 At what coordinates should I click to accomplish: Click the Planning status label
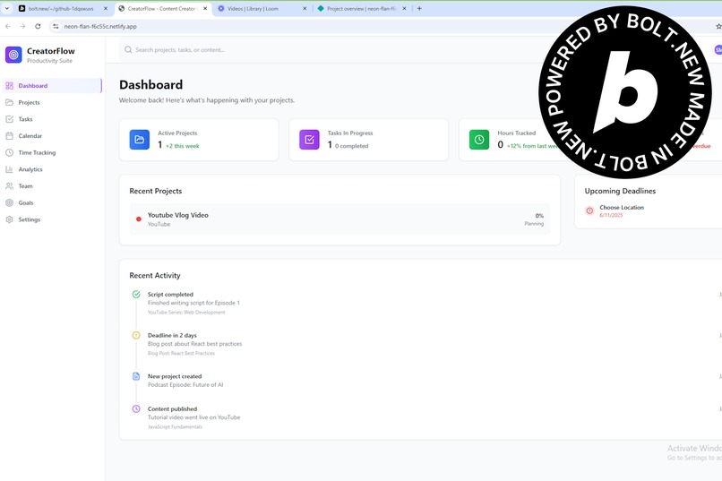pyautogui.click(x=534, y=224)
